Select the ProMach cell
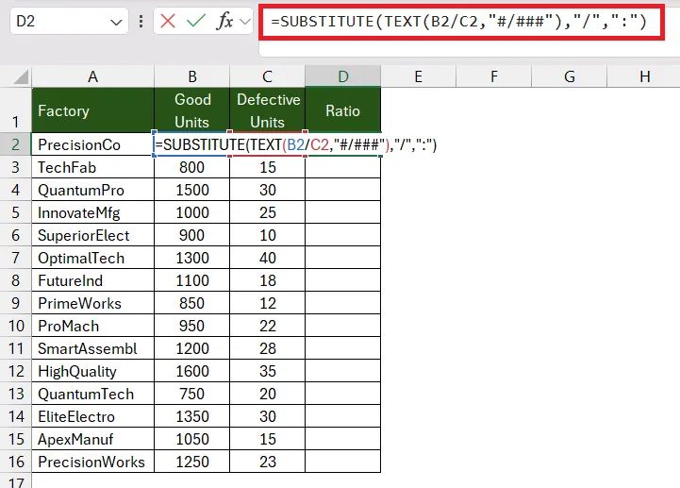Screen dimensions: 680x488 pos(92,326)
